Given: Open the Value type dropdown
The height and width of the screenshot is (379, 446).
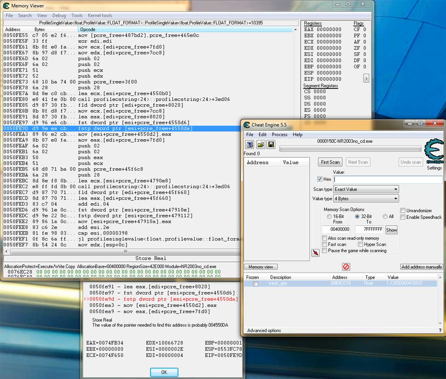Looking at the screenshot, I should (x=366, y=199).
